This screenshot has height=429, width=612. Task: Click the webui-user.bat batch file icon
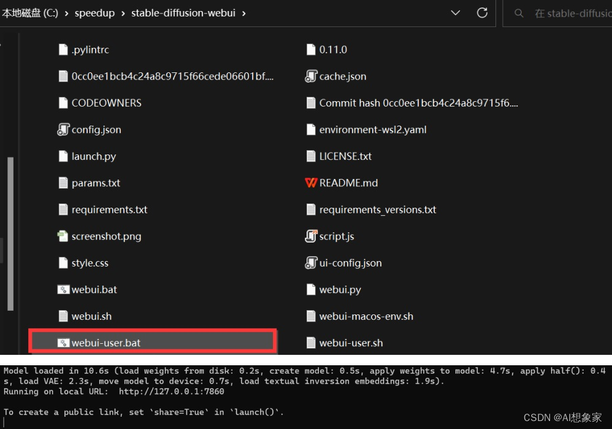[x=63, y=343]
